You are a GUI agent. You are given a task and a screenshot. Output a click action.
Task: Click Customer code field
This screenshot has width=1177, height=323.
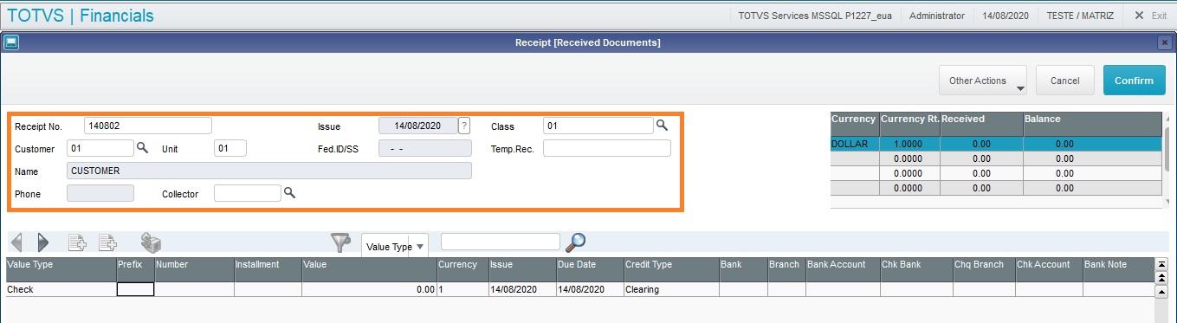(100, 148)
